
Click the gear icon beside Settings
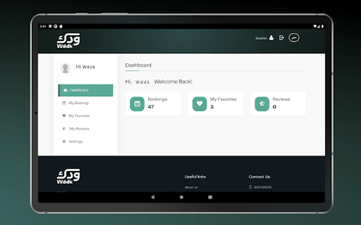coord(64,141)
